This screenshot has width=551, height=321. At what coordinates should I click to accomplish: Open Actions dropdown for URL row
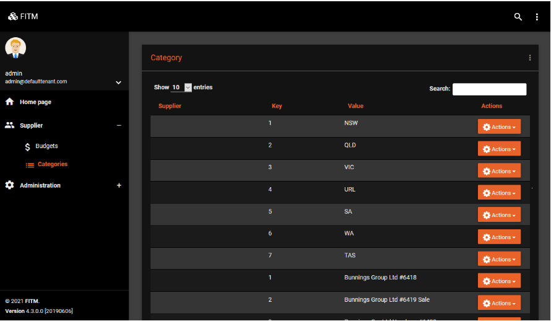499,193
